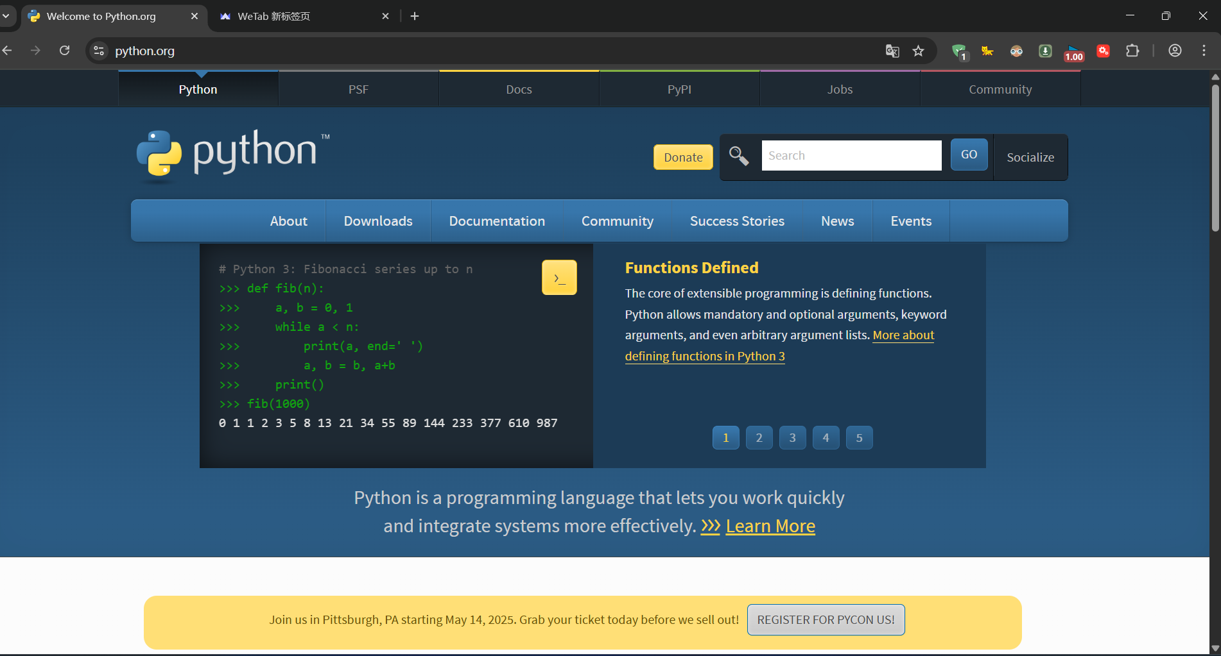This screenshot has width=1221, height=656.
Task: Click the Fibonacci output line in code sample
Action: (388, 423)
